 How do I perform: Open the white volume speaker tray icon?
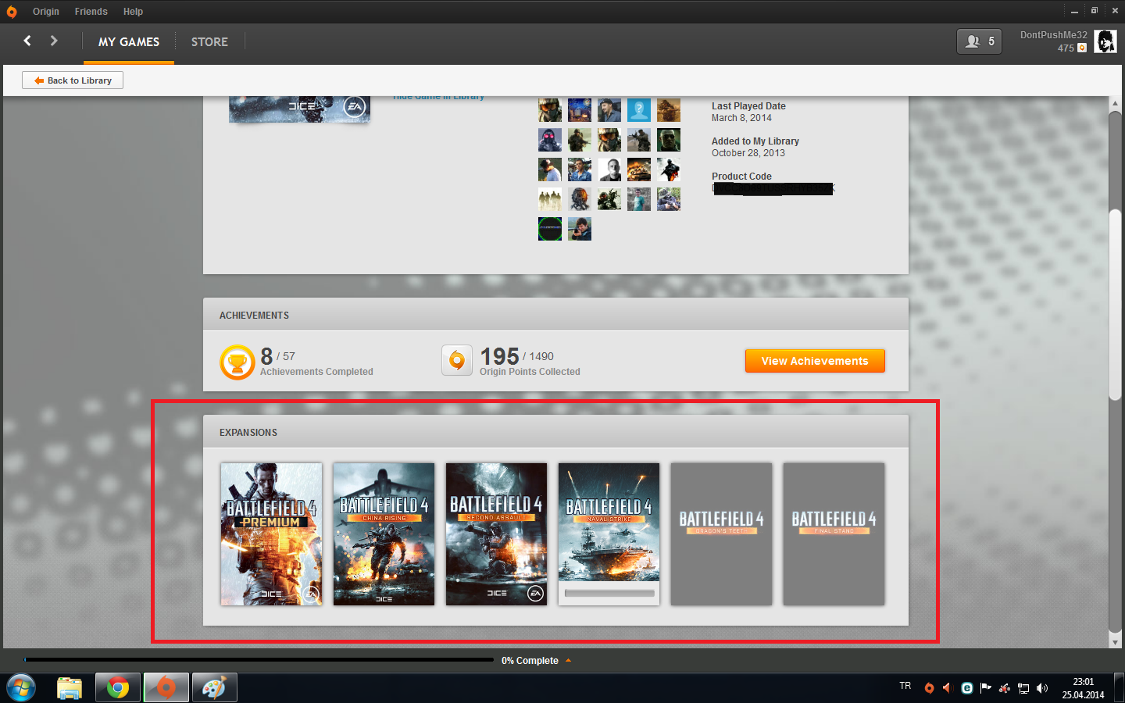pyautogui.click(x=1042, y=688)
